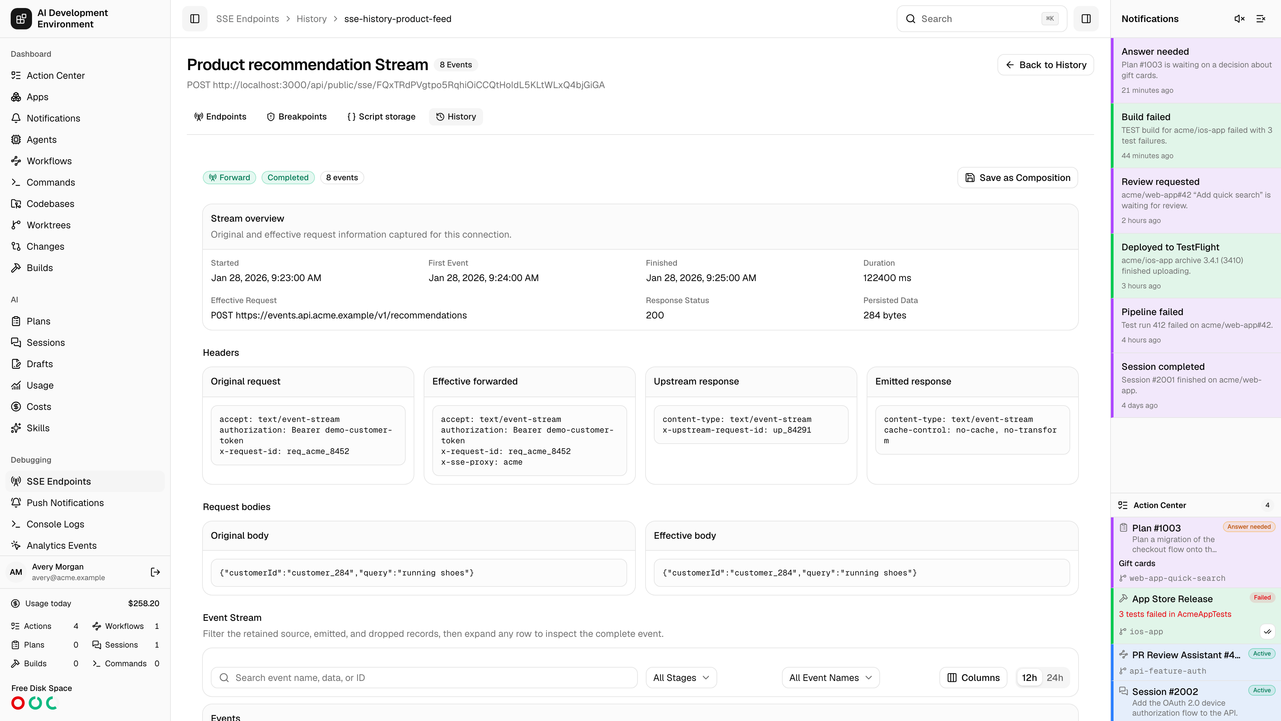Click the Completed status badge
This screenshot has width=1281, height=721.
(288, 178)
